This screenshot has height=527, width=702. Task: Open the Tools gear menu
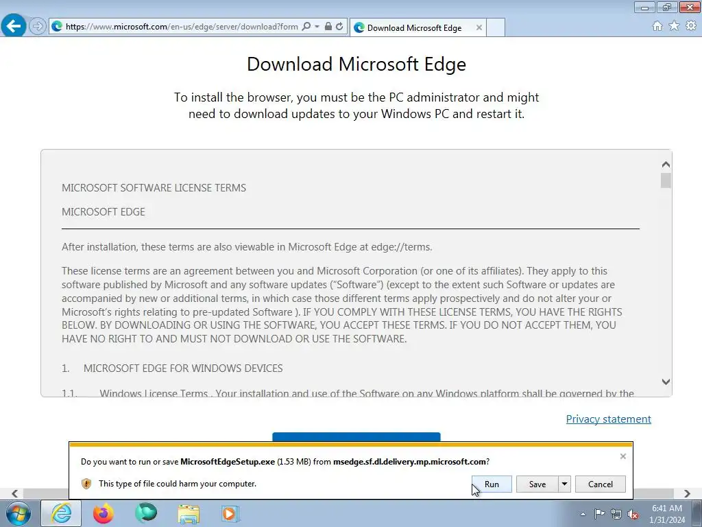click(x=691, y=26)
